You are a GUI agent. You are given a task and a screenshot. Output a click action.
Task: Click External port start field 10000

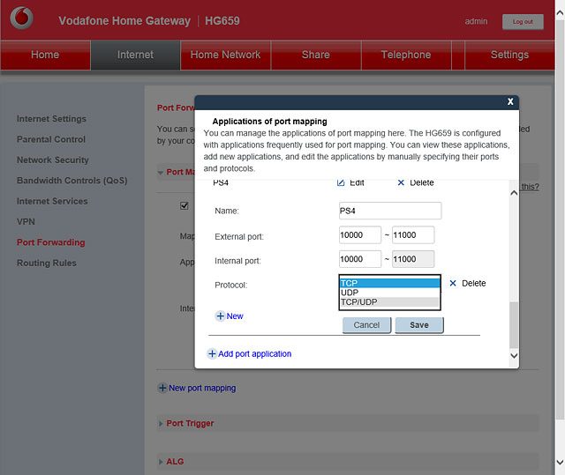(x=359, y=234)
